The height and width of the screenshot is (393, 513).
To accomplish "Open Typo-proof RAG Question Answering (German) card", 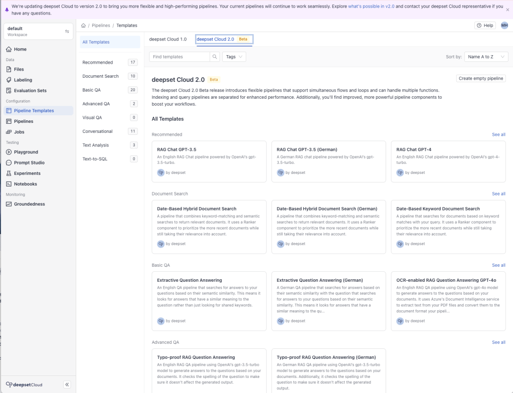I will point(328,371).
